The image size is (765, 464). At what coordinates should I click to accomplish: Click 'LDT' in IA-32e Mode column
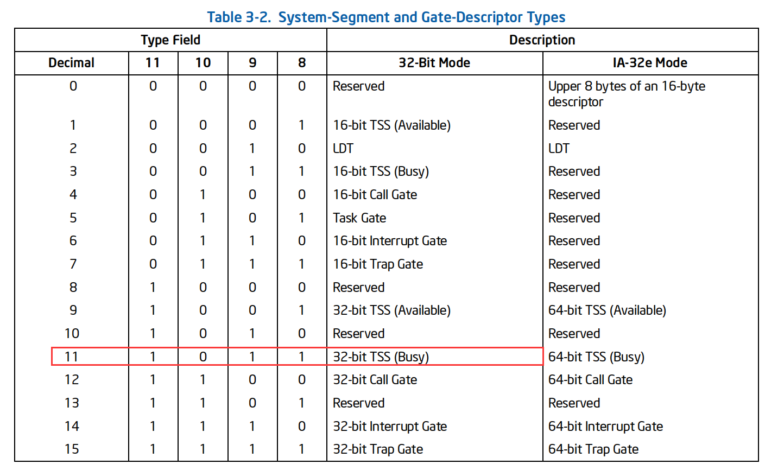point(559,148)
